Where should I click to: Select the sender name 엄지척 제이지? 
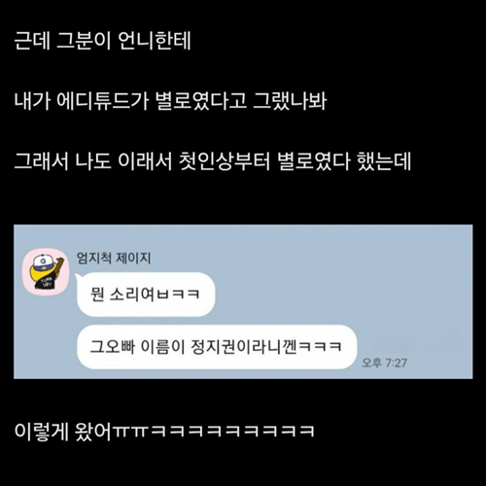point(114,258)
